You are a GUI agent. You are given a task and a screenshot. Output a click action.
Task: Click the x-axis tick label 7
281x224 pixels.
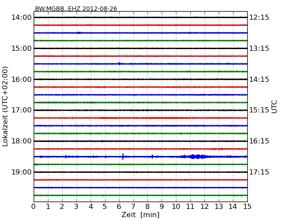[133, 207]
